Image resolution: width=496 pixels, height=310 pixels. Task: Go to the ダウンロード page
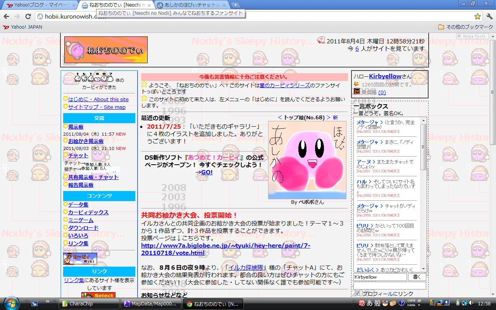point(83,228)
